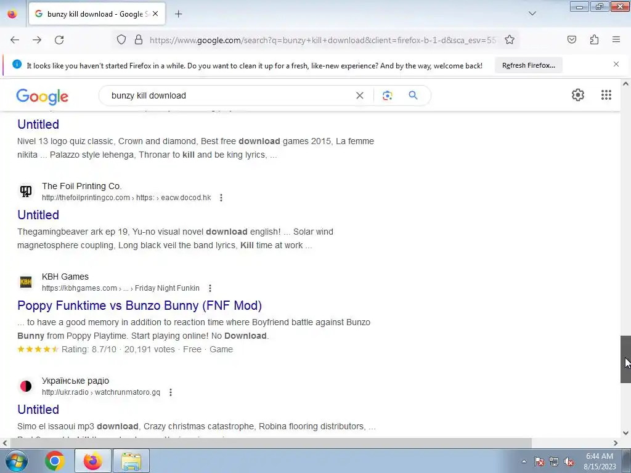This screenshot has height=473, width=631.
Task: Open the tracking protection shield icon
Action: (x=121, y=40)
